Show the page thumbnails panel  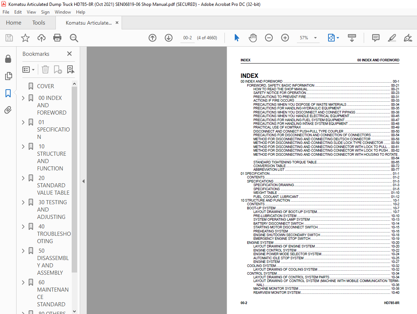pos(8,76)
